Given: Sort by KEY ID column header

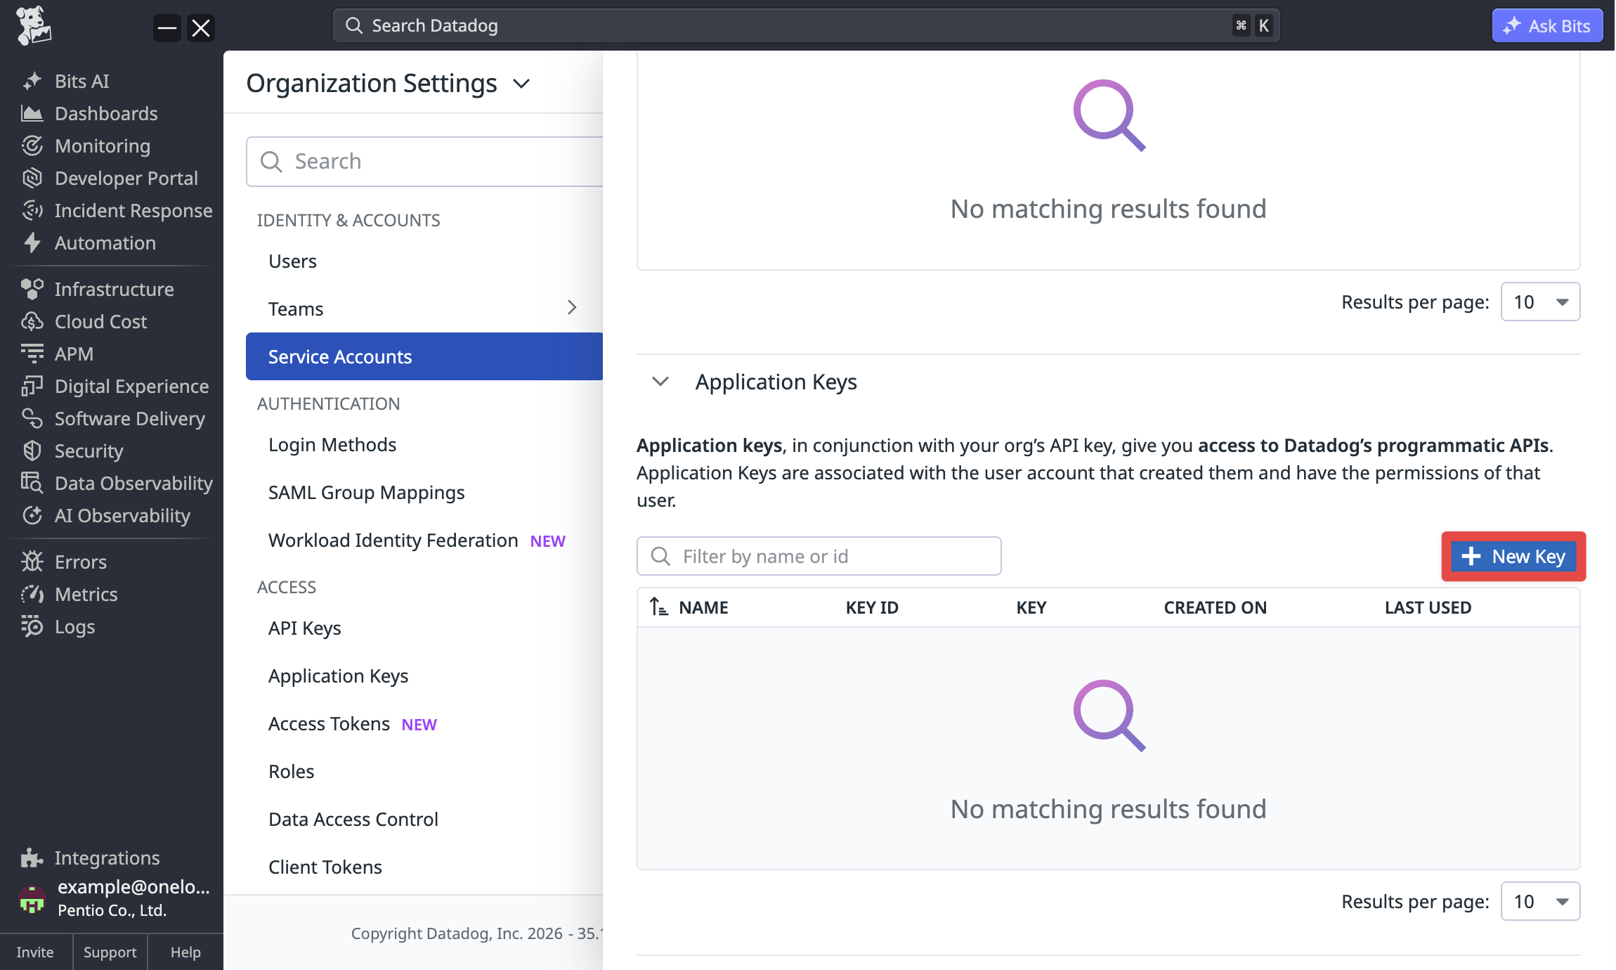Looking at the screenshot, I should coord(872,607).
